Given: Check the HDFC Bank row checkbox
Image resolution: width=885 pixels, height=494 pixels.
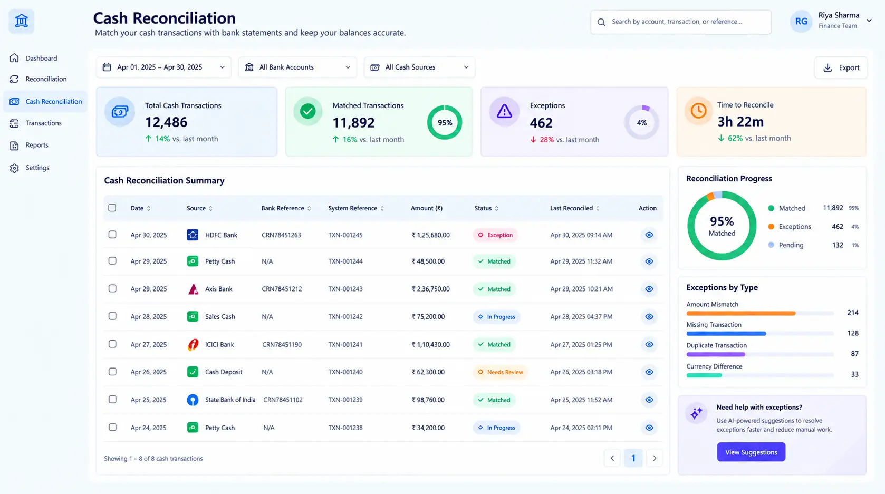Looking at the screenshot, I should pyautogui.click(x=112, y=234).
